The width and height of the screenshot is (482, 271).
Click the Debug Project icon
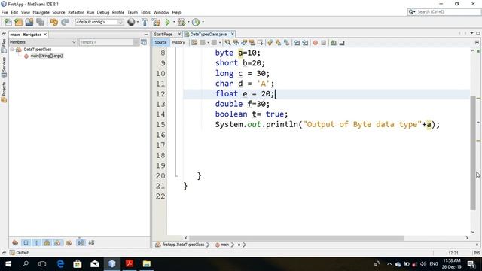point(182,22)
